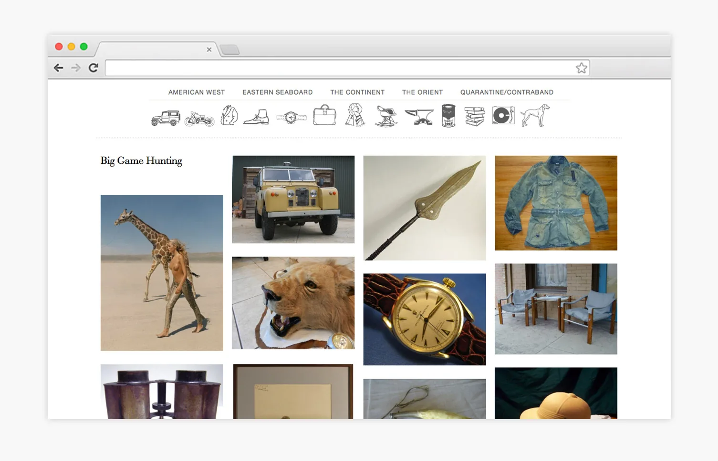Image resolution: width=718 pixels, height=461 pixels.
Task: Click the Big Game Hunting heading
Action: click(141, 160)
